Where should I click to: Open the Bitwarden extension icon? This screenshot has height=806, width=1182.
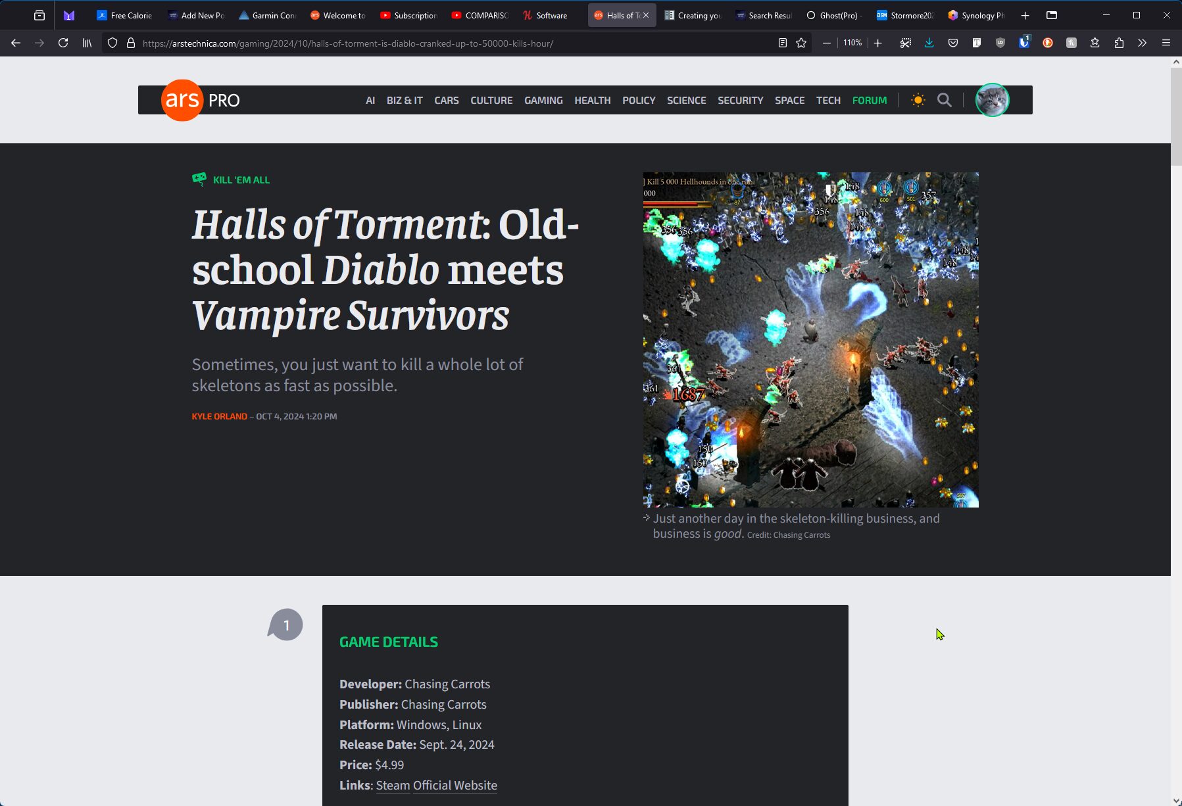point(1024,43)
